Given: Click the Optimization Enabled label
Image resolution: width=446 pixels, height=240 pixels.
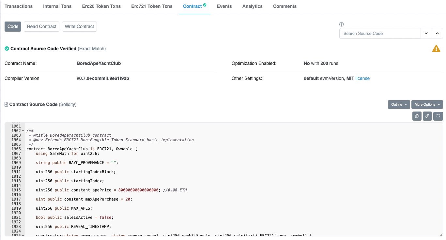Looking at the screenshot, I should (254, 63).
